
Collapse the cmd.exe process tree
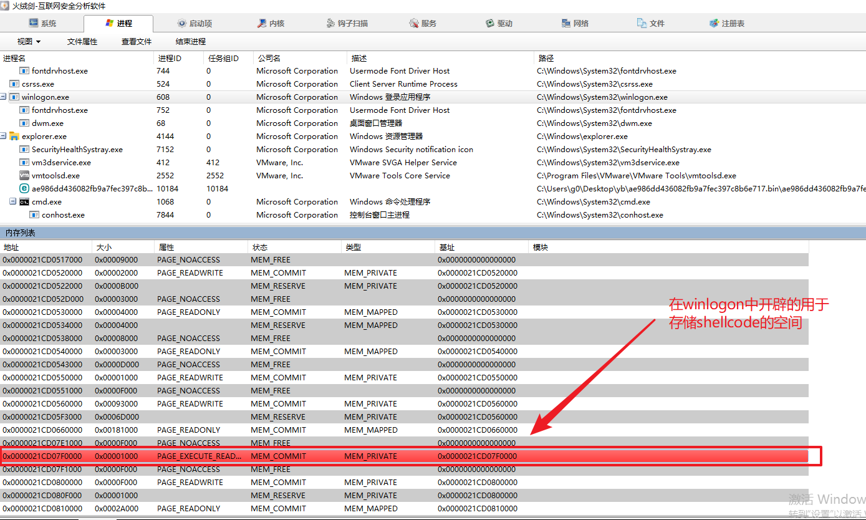click(13, 202)
